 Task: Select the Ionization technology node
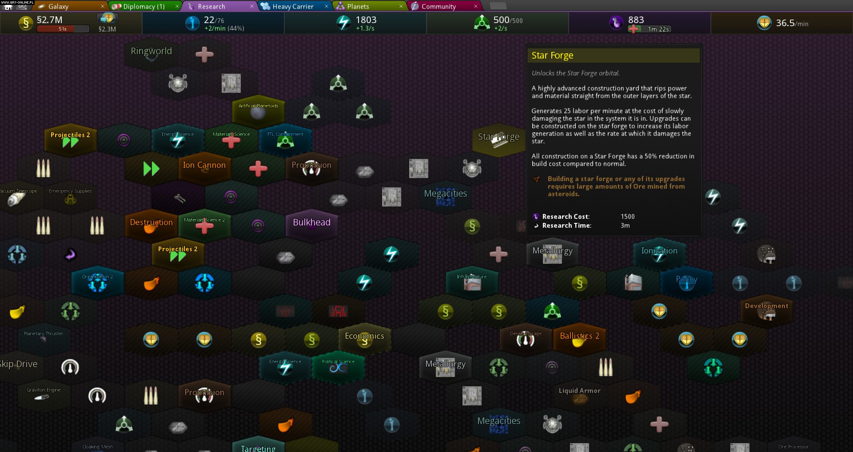coord(659,253)
